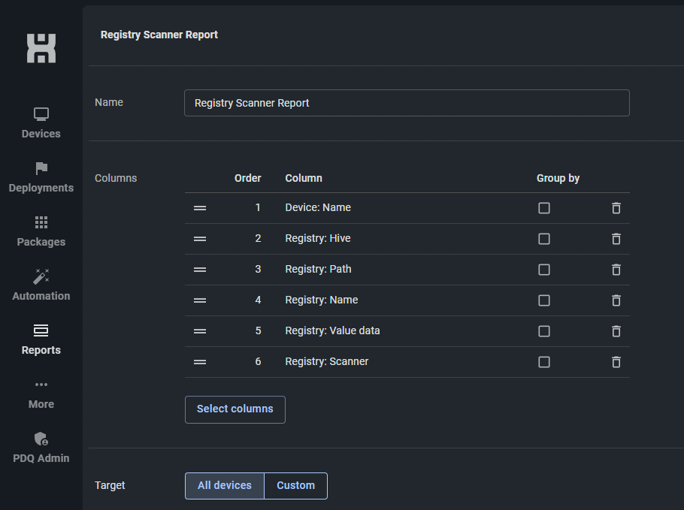
Task: Delete the Device: Name column
Action: pyautogui.click(x=616, y=208)
